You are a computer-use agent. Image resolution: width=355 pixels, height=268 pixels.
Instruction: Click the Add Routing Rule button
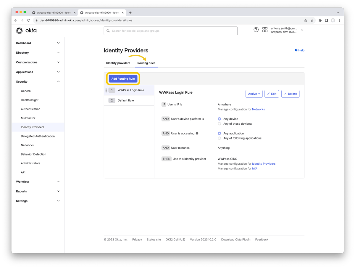click(123, 79)
